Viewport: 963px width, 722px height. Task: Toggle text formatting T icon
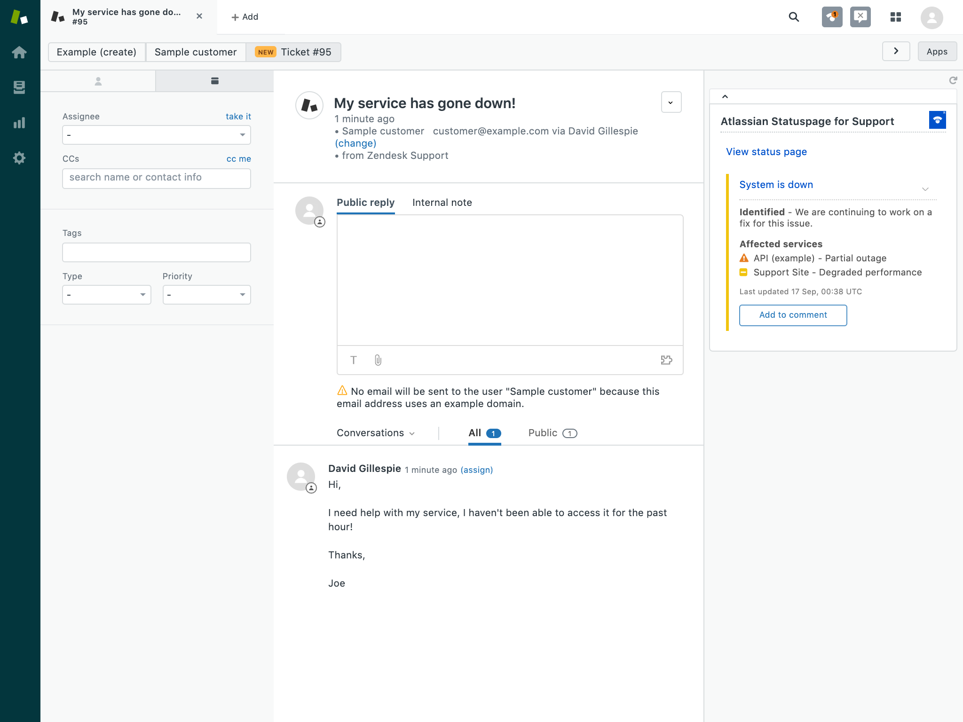pyautogui.click(x=354, y=360)
